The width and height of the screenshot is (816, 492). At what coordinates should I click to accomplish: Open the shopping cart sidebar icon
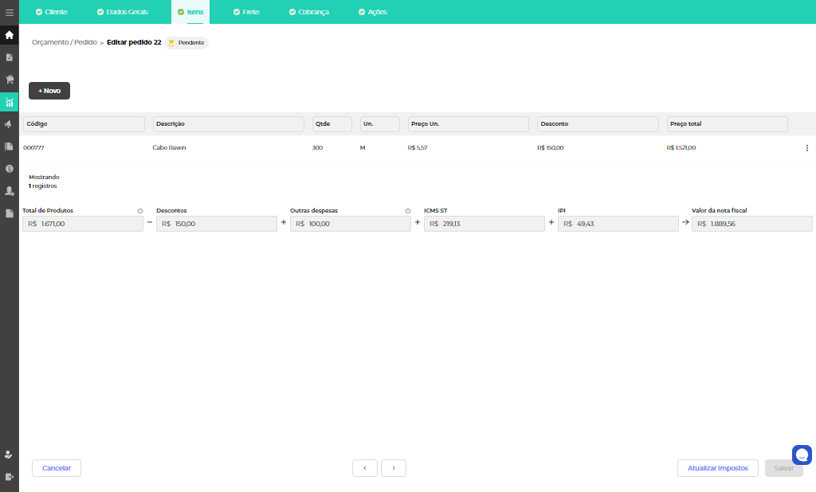coord(10,80)
